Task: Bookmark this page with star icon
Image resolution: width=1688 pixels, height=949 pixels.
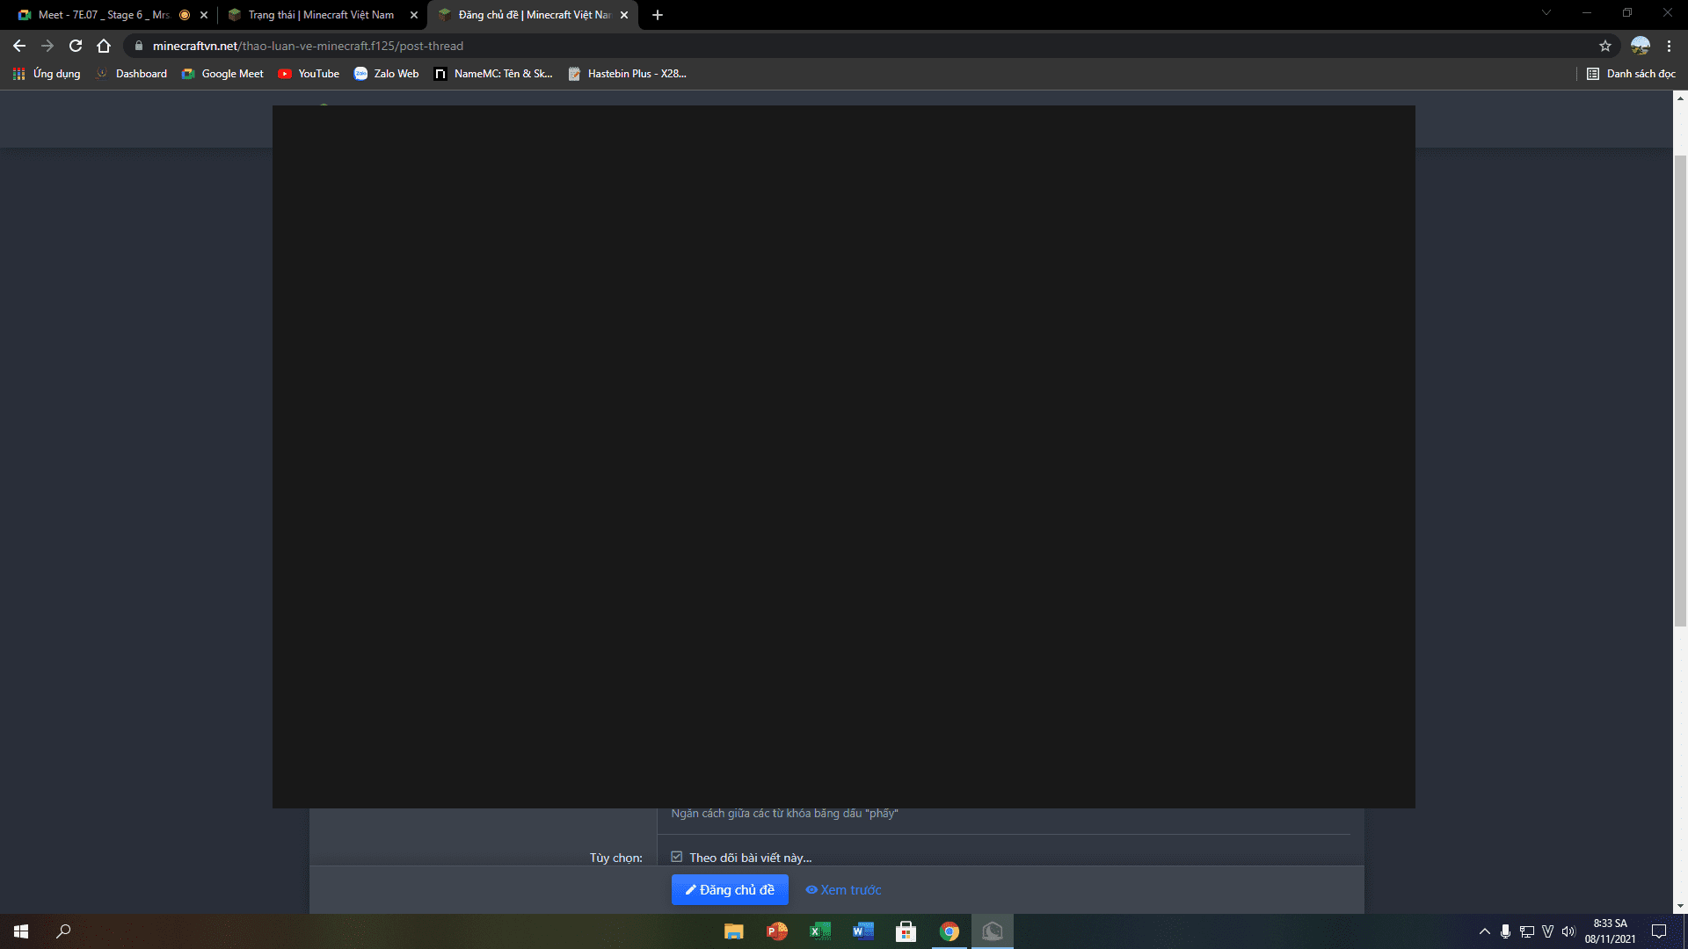Action: click(x=1604, y=46)
